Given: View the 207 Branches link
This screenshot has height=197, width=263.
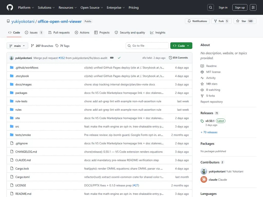Looking at the screenshot, I should click(42, 46).
